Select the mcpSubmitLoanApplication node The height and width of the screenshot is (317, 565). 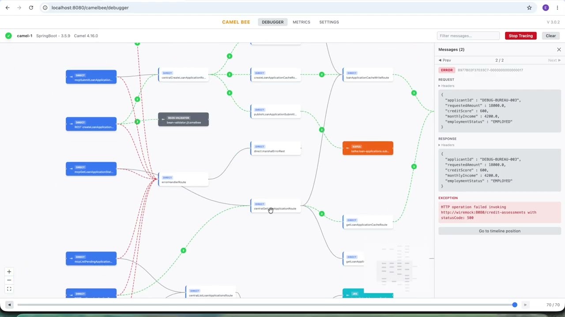(91, 77)
